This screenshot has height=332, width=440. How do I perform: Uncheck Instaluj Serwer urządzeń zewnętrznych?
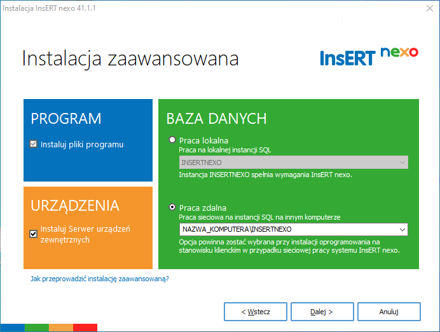[x=34, y=234]
